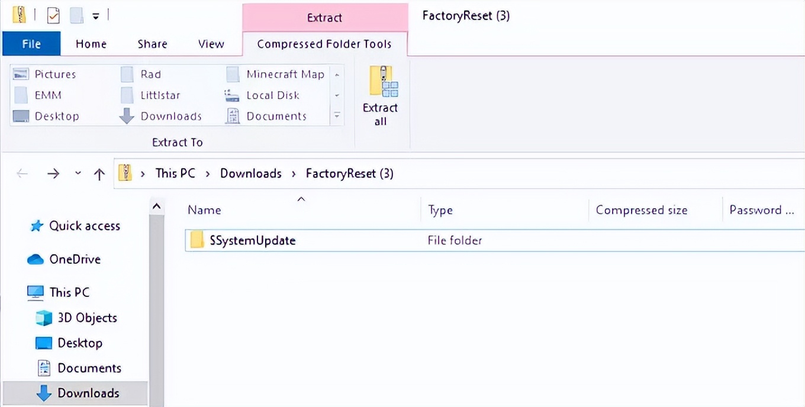Expand the Extract To gallery list
The height and width of the screenshot is (407, 805).
point(337,116)
